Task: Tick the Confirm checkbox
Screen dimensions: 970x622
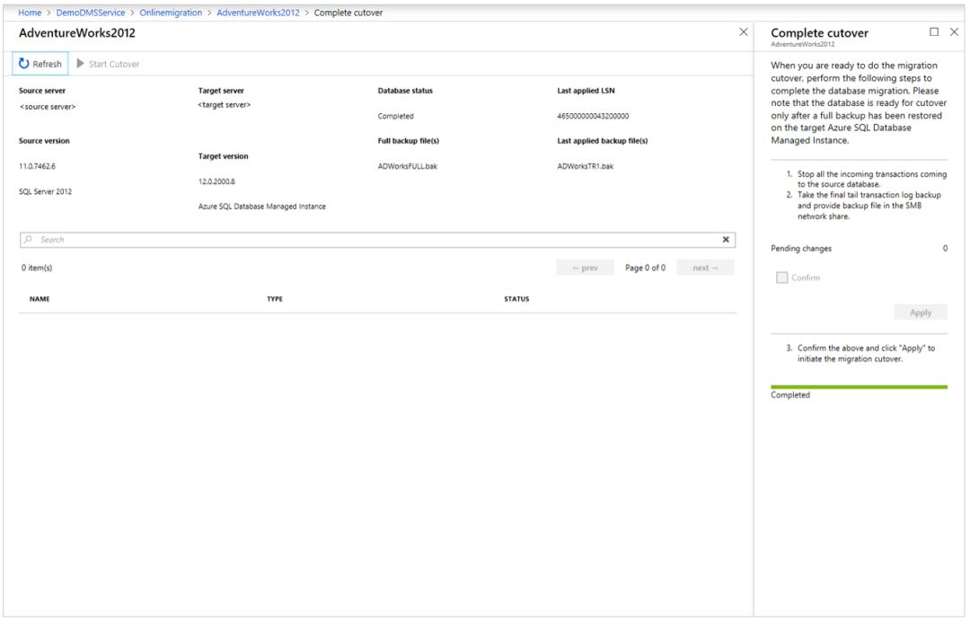Action: (782, 277)
